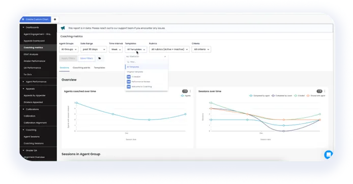Viewport: 353px width, 184px height.
Task: Collapse the Coaching section in the sidebar
Action: click(x=23, y=130)
